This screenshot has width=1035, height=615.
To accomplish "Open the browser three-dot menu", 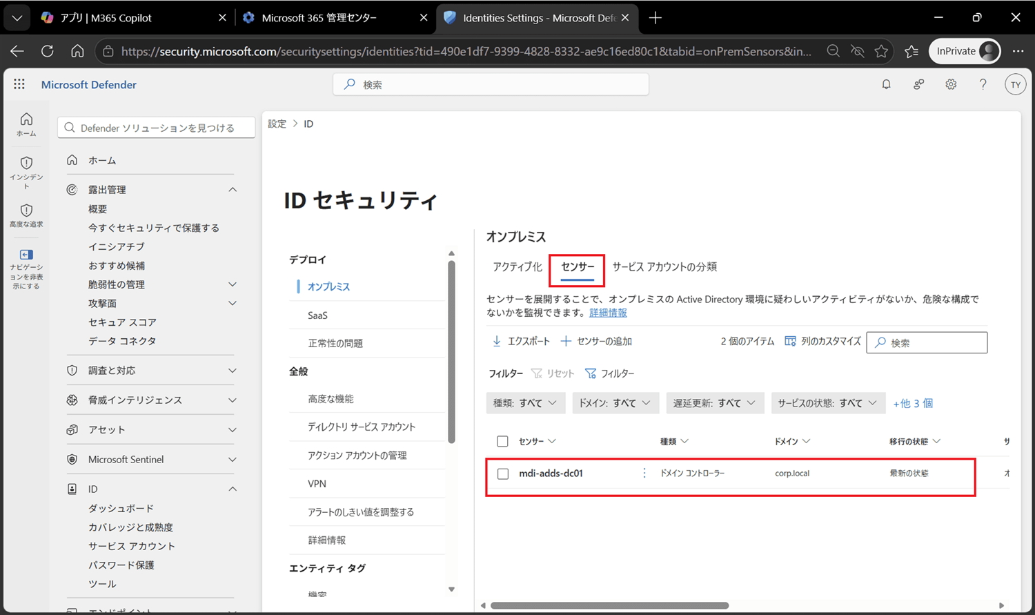I will pyautogui.click(x=1018, y=51).
